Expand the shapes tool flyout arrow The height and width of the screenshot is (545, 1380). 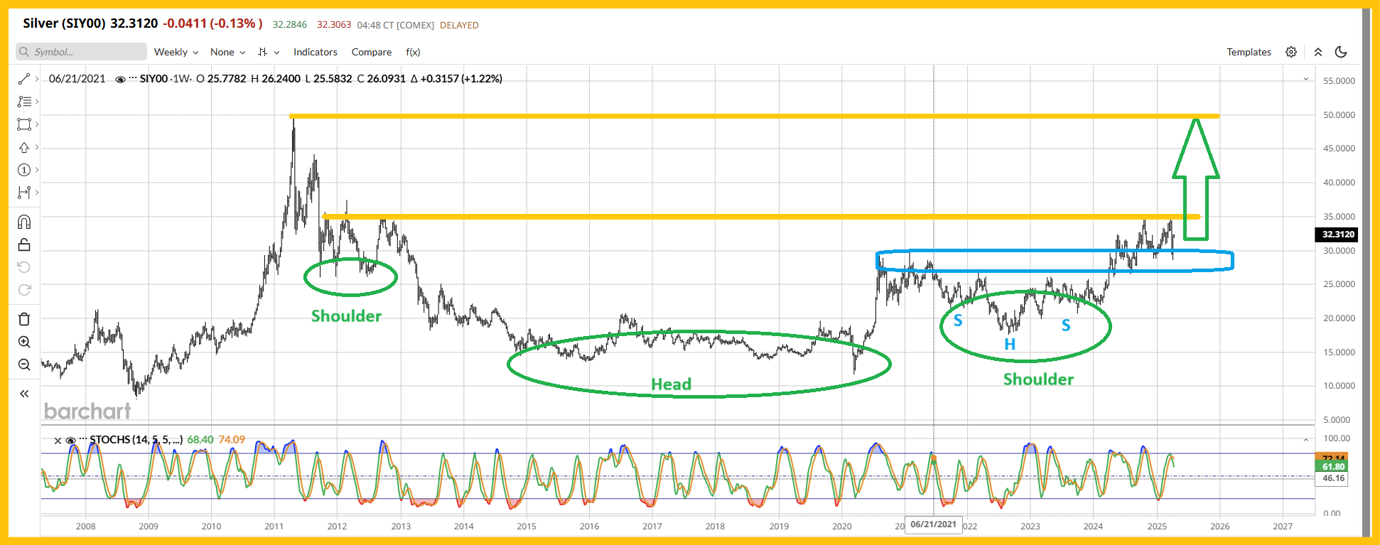point(37,124)
